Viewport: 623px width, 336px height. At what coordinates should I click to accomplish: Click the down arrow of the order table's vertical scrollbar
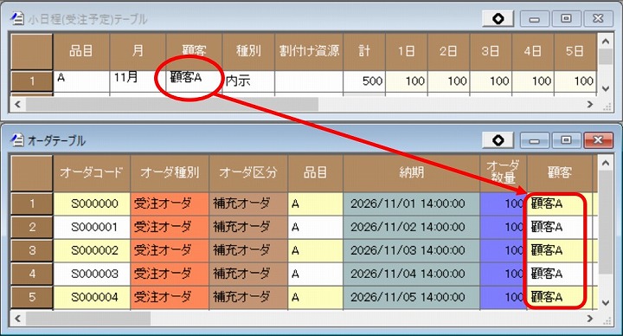pyautogui.click(x=606, y=302)
